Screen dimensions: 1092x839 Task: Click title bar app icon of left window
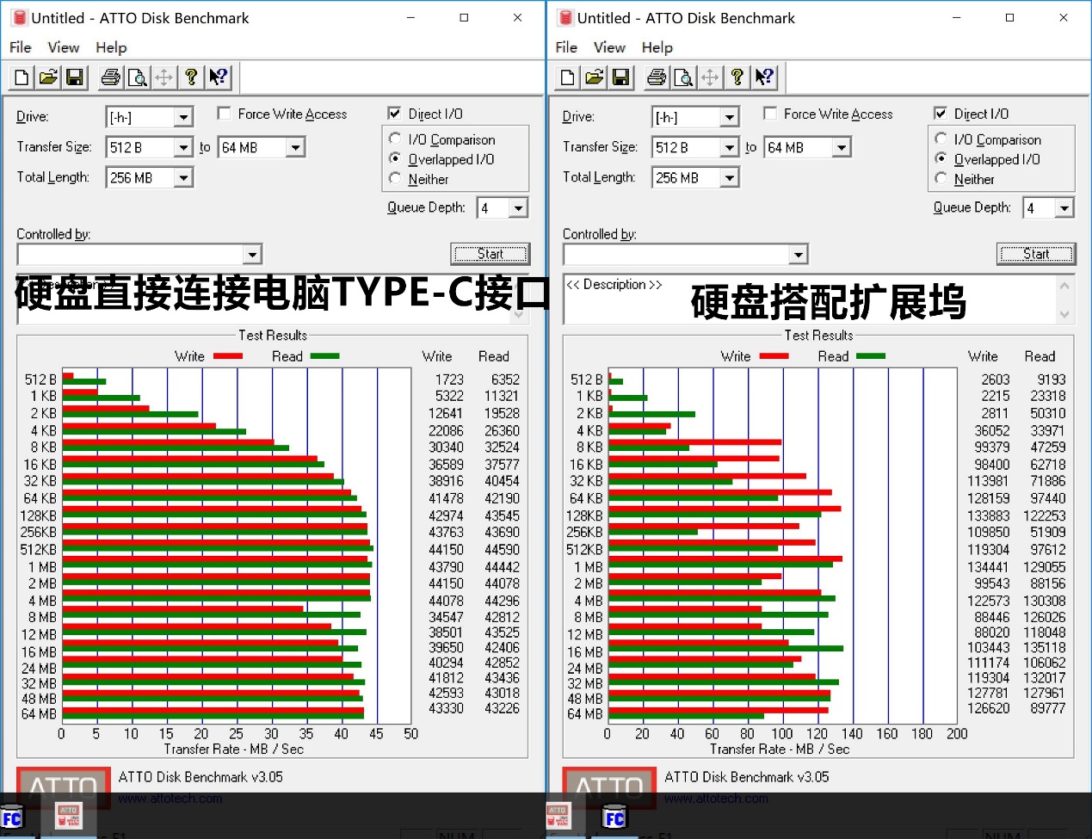[x=19, y=18]
